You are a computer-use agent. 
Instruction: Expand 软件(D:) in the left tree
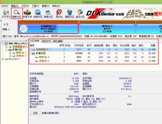tap(10, 53)
